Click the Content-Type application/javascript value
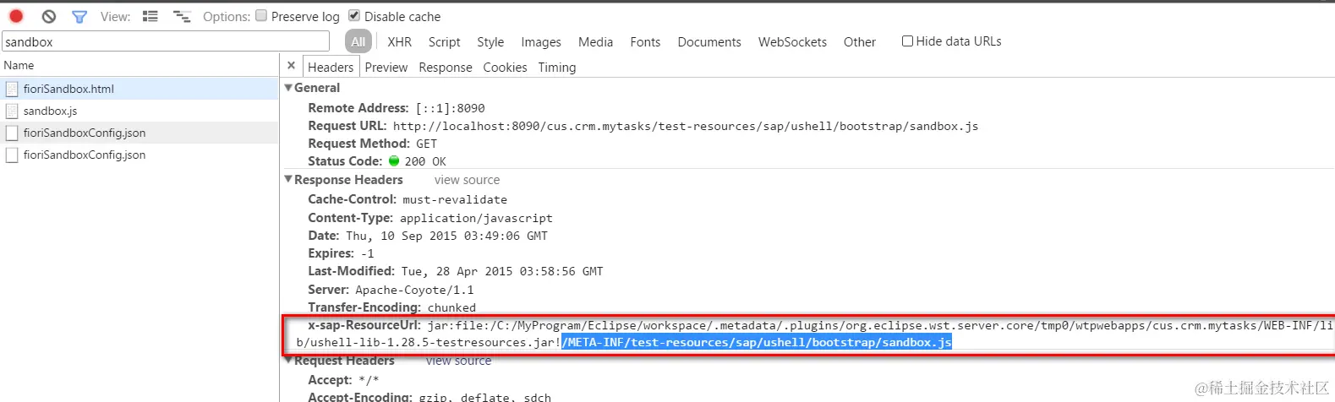Viewport: 1335px width, 402px height. pyautogui.click(x=476, y=218)
